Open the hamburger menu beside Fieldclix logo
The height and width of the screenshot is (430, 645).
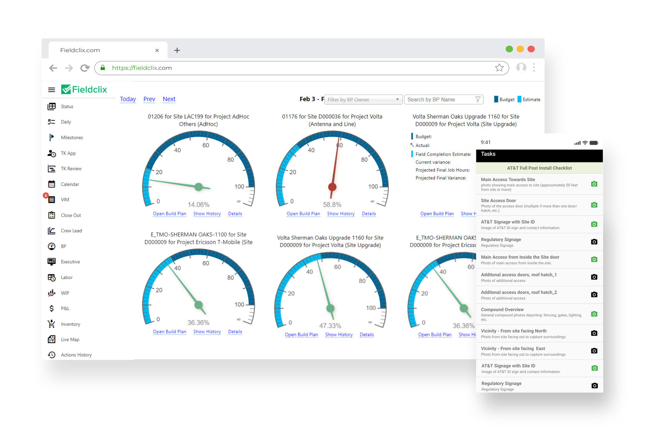tap(51, 90)
